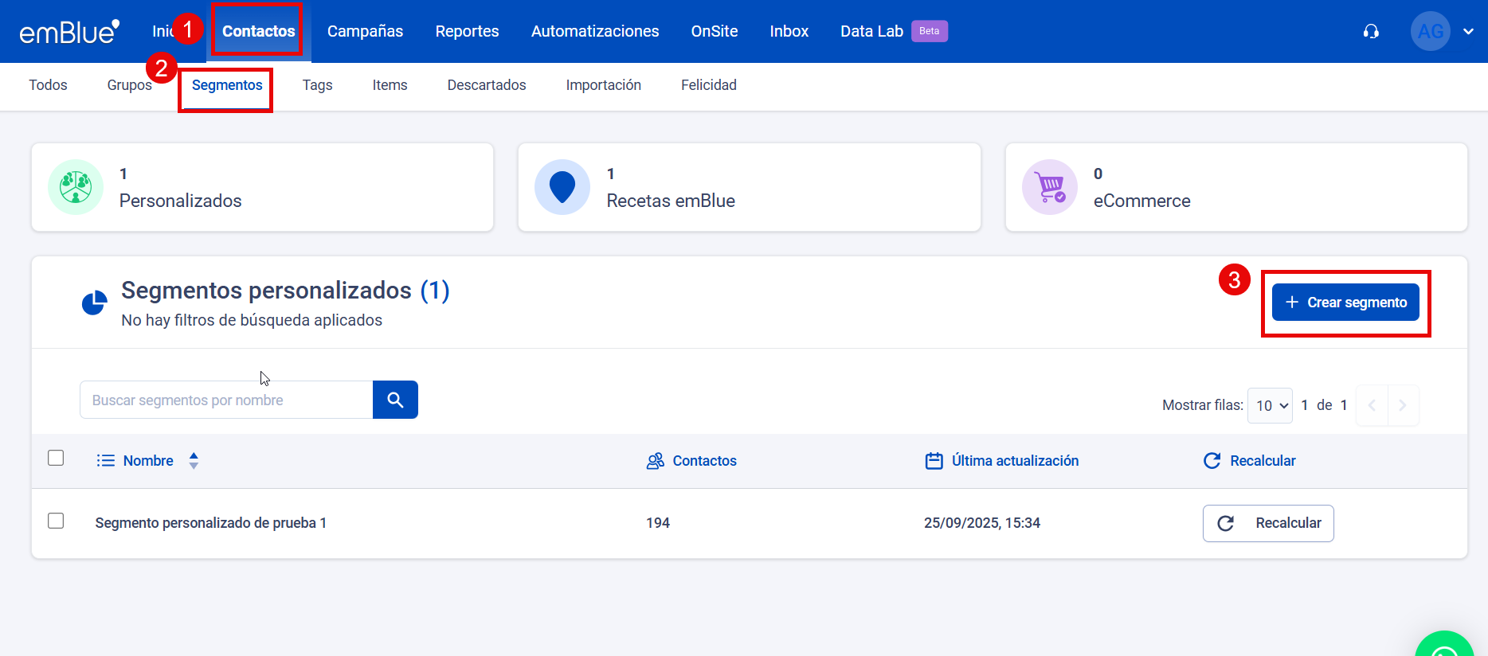Click the Personalizados segments circle icon
The width and height of the screenshot is (1488, 656).
click(76, 187)
